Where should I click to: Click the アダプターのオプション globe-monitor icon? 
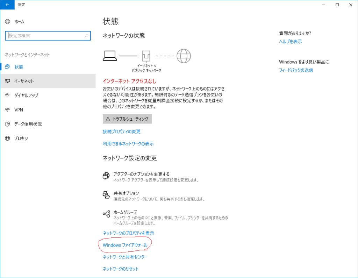click(106, 176)
